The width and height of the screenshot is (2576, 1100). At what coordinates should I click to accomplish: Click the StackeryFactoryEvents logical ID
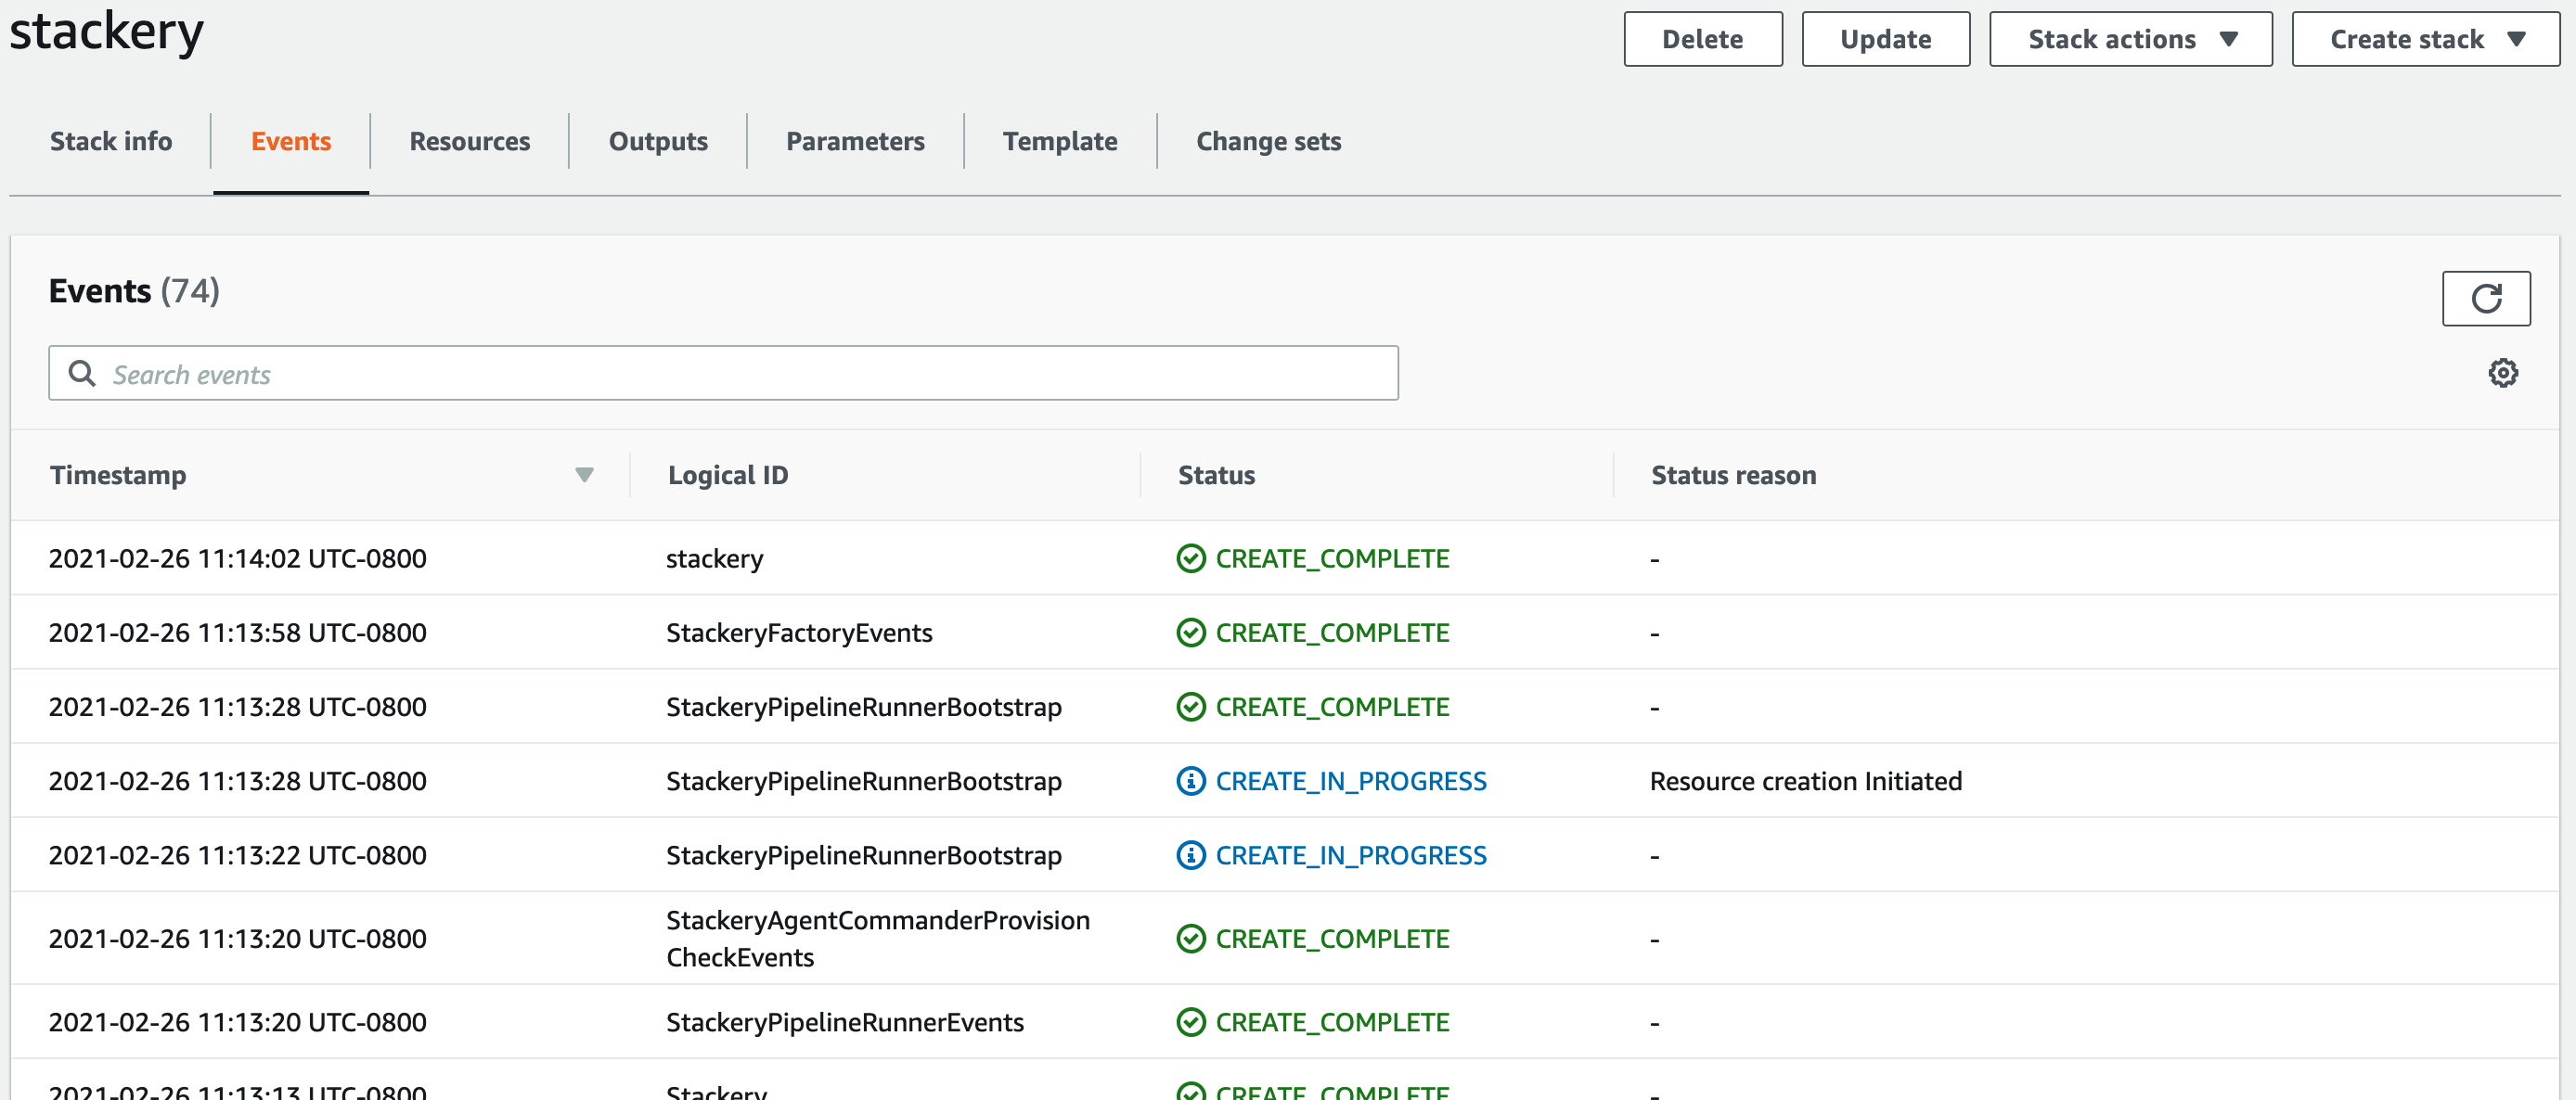[x=798, y=633]
